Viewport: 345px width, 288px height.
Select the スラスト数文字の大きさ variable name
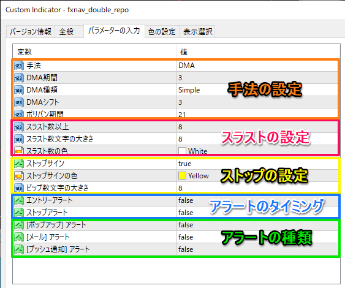point(60,139)
